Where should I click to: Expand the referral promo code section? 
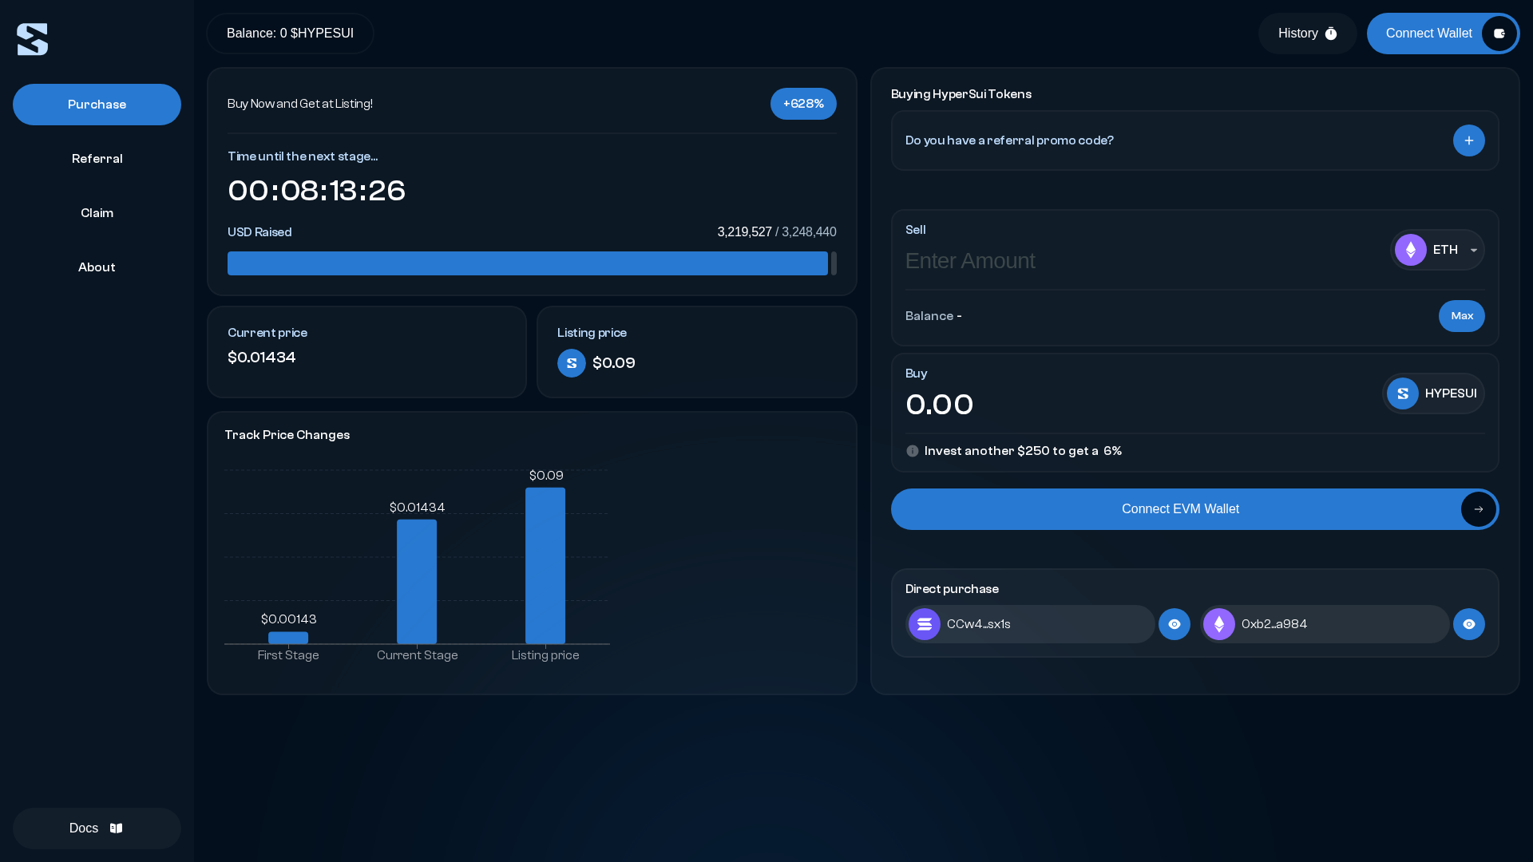pyautogui.click(x=1468, y=140)
